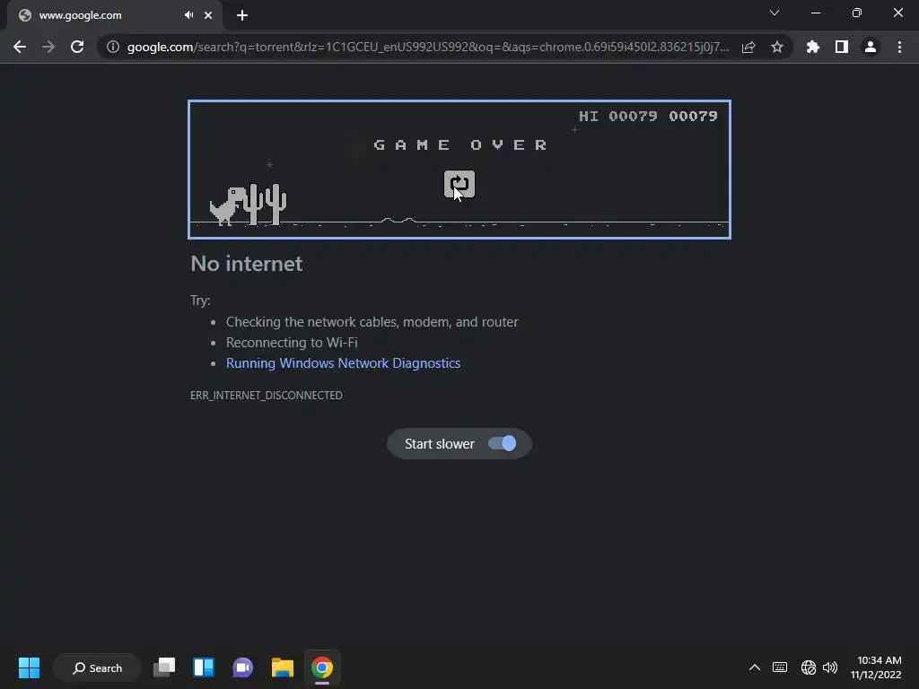Close the www.google.com tab
919x689 pixels.
(208, 15)
